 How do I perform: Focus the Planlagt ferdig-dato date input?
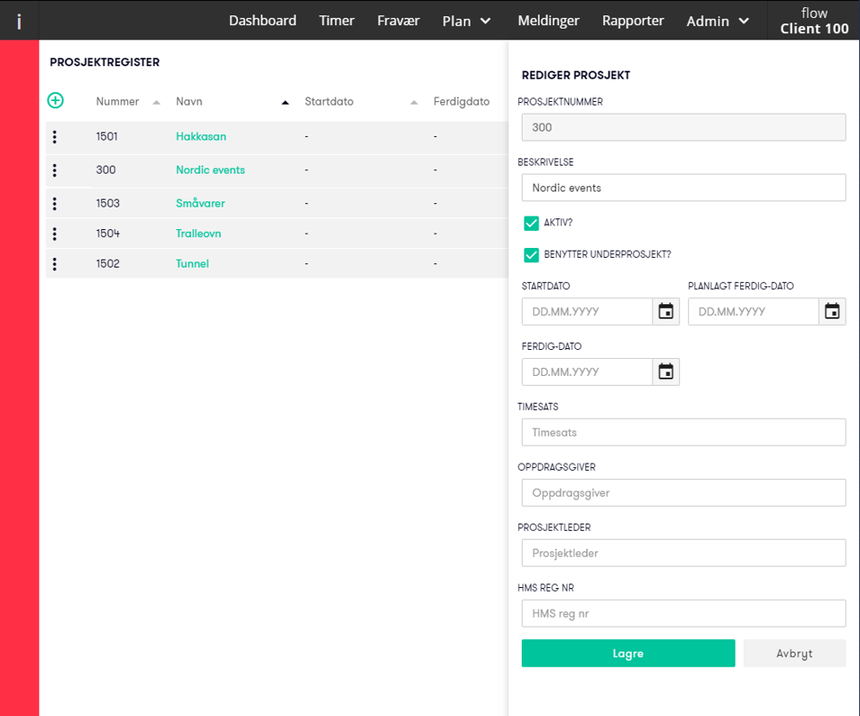coord(753,311)
